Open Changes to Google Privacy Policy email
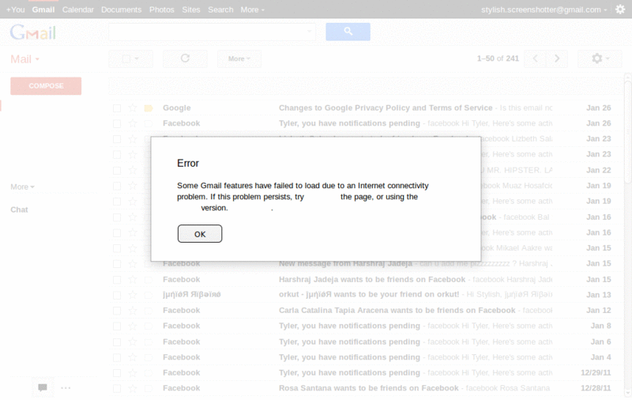Image resolution: width=632 pixels, height=400 pixels. point(386,108)
